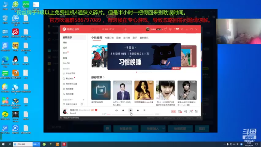Expand the account dropdown arrow beside VIP badge
This screenshot has width=261, height=147.
coord(162,29)
